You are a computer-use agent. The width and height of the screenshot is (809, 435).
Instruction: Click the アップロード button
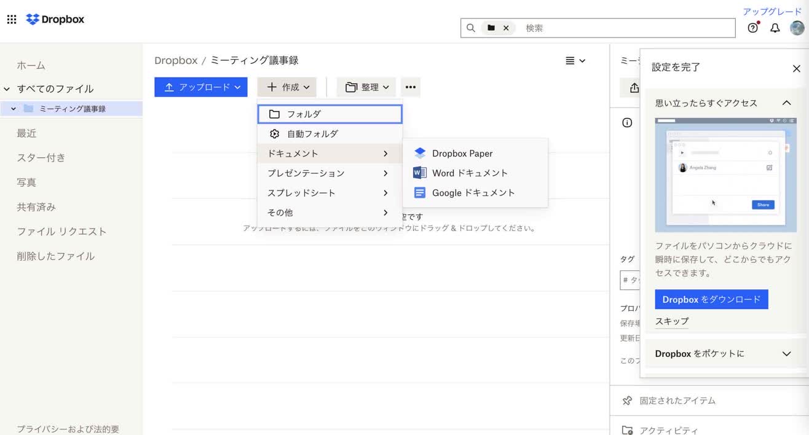point(201,87)
